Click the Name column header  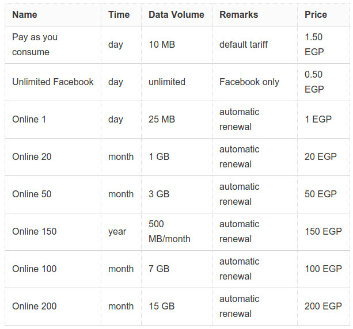(x=25, y=14)
